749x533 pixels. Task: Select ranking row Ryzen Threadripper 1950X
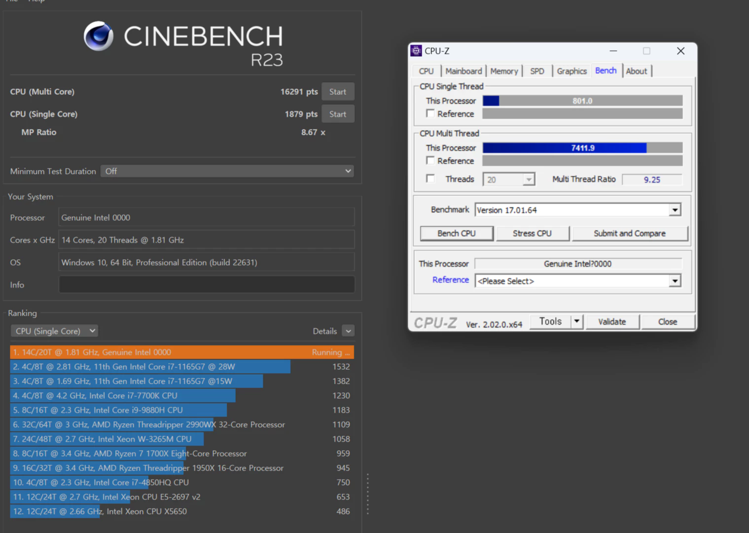click(x=182, y=468)
